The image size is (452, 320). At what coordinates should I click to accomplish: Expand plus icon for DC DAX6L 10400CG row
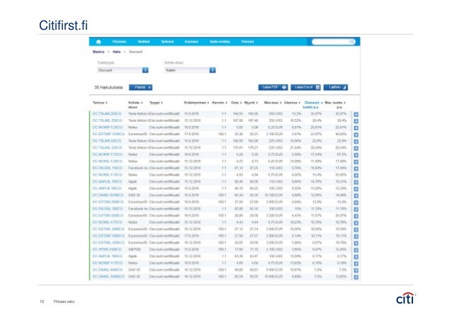tap(356, 277)
